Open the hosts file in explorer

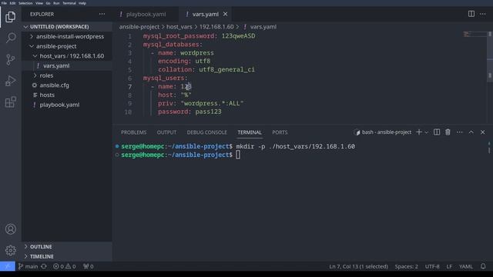coord(67,95)
